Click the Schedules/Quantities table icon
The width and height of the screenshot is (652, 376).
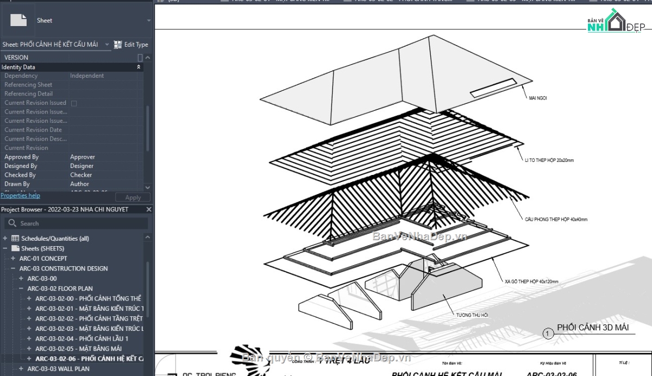(15, 239)
